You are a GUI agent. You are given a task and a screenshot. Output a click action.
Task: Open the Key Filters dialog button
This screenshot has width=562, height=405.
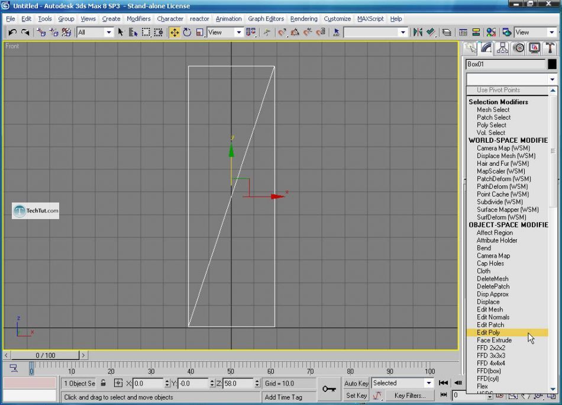(410, 396)
